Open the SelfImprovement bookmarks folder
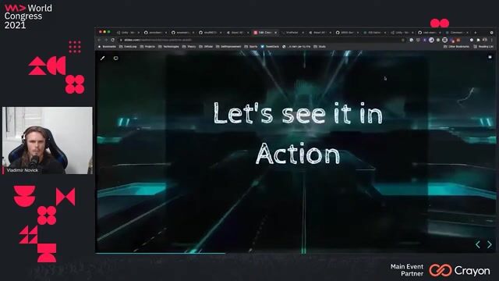This screenshot has width=499, height=281. point(228,47)
